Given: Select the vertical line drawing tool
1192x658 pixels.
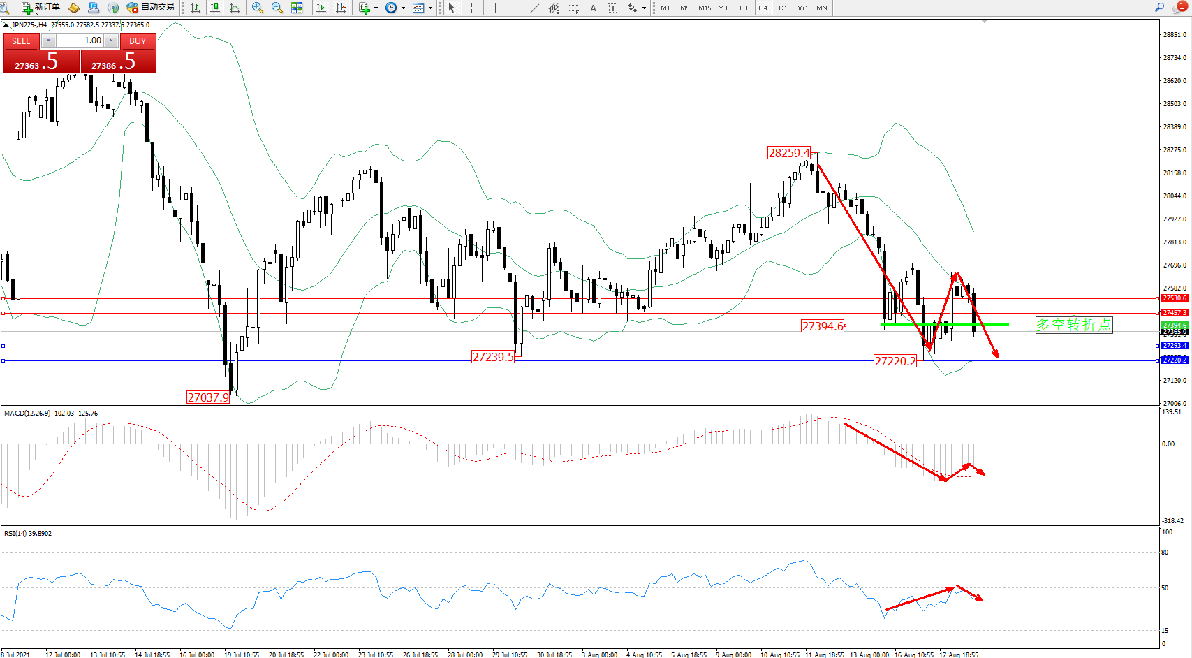Looking at the screenshot, I should (495, 8).
